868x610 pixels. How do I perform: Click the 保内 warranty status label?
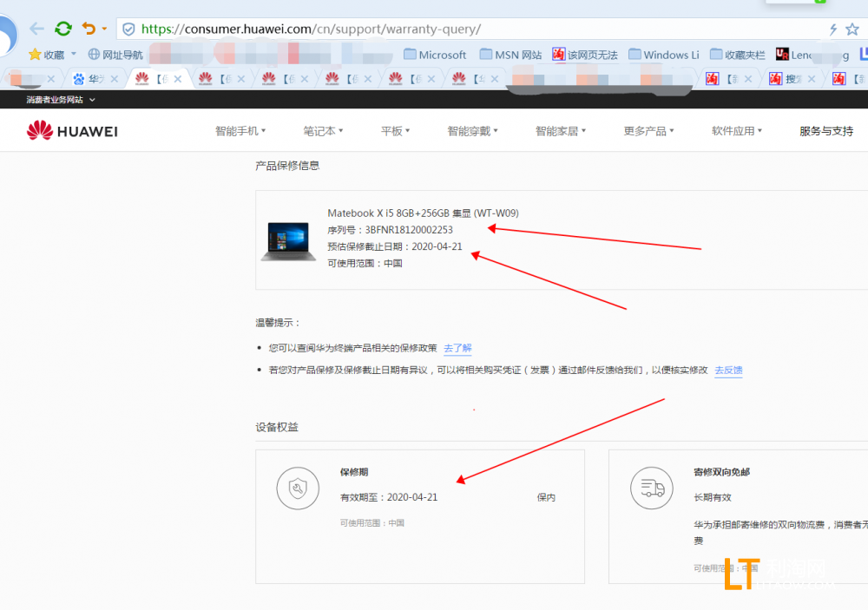(x=546, y=497)
